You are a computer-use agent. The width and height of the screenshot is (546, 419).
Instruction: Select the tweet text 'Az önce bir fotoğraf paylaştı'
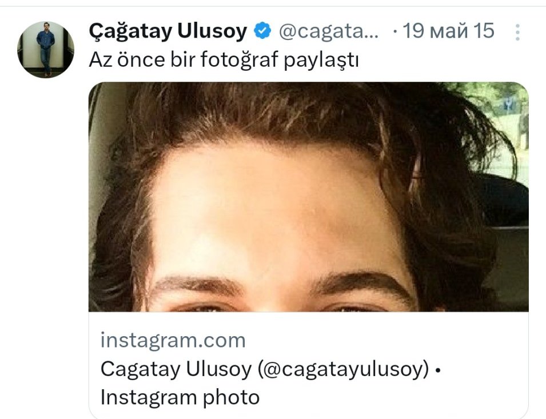pyautogui.click(x=224, y=60)
